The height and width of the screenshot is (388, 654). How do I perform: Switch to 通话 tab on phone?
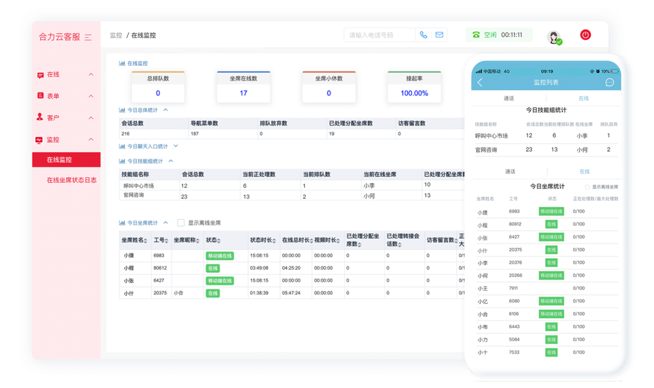(x=509, y=99)
